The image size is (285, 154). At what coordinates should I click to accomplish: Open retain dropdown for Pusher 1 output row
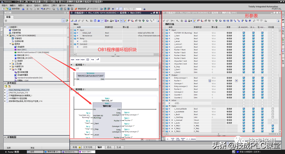click(x=236, y=81)
